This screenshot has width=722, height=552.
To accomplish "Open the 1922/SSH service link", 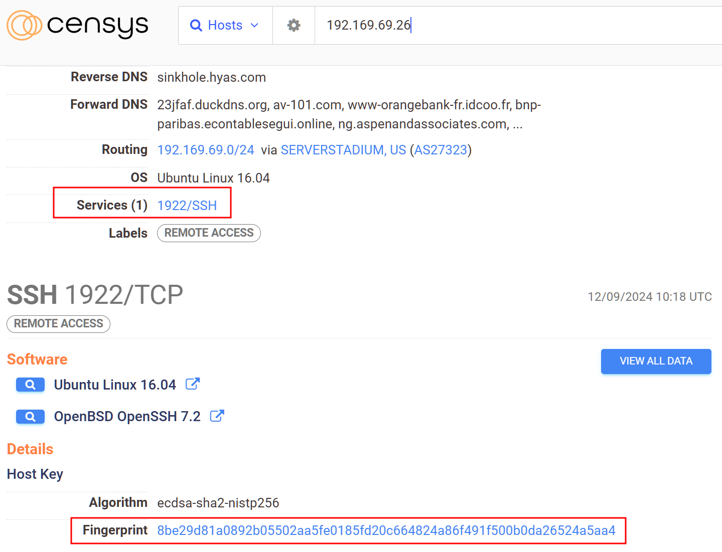I will pyautogui.click(x=187, y=206).
